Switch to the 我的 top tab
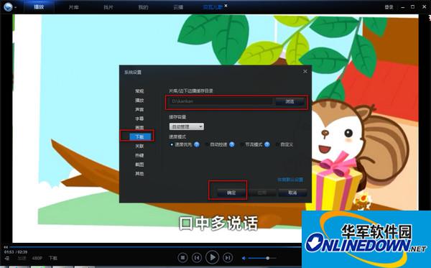431x268 pixels. tap(143, 7)
